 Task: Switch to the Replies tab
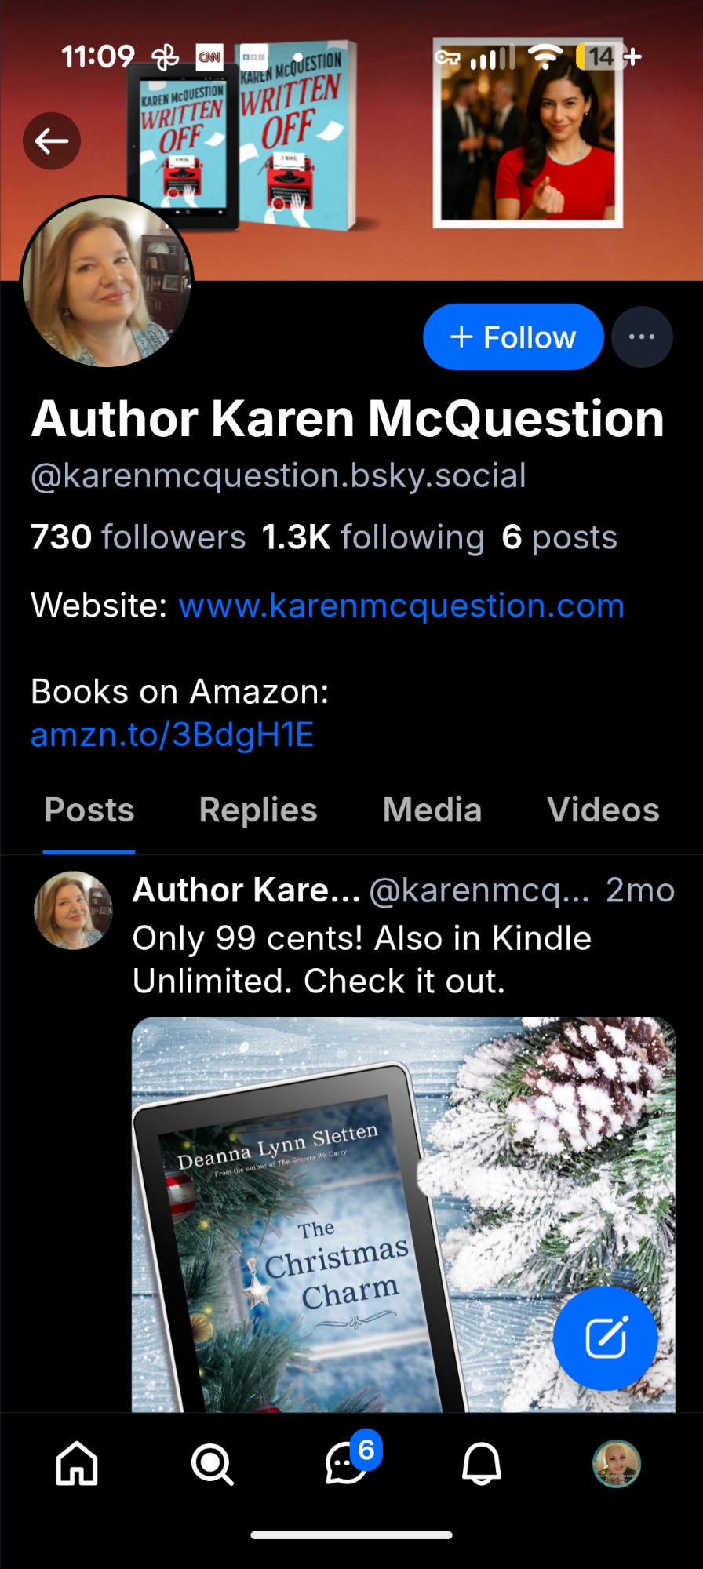click(x=258, y=810)
